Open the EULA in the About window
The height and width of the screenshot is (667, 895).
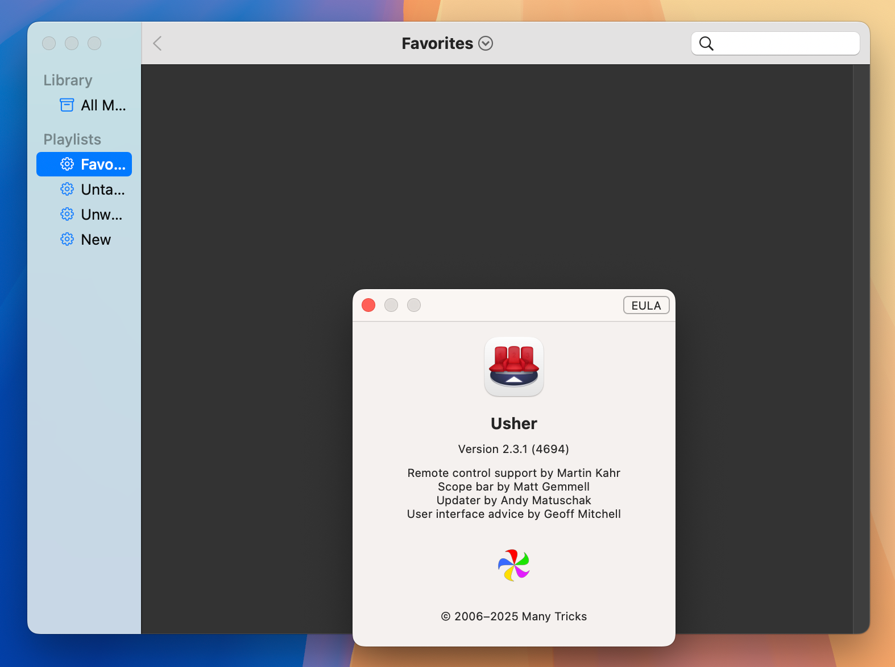[x=647, y=306]
